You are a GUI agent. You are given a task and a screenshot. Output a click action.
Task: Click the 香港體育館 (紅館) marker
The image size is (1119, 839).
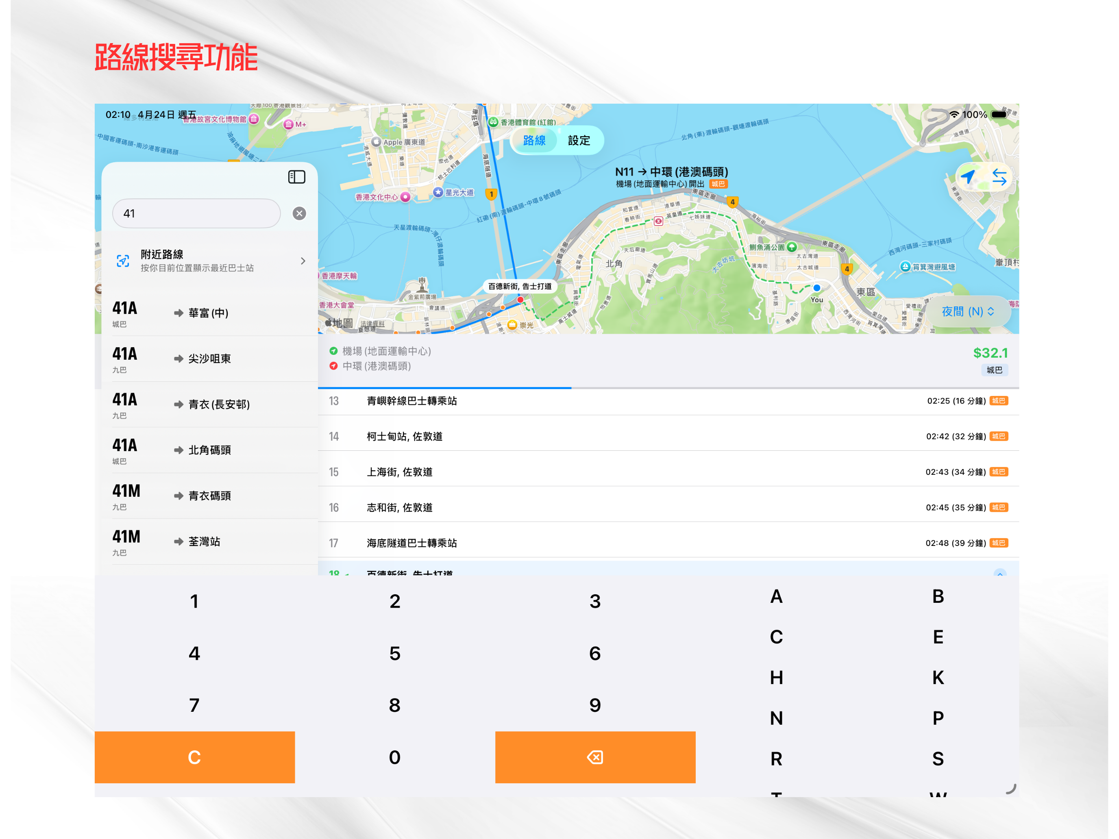pos(493,122)
